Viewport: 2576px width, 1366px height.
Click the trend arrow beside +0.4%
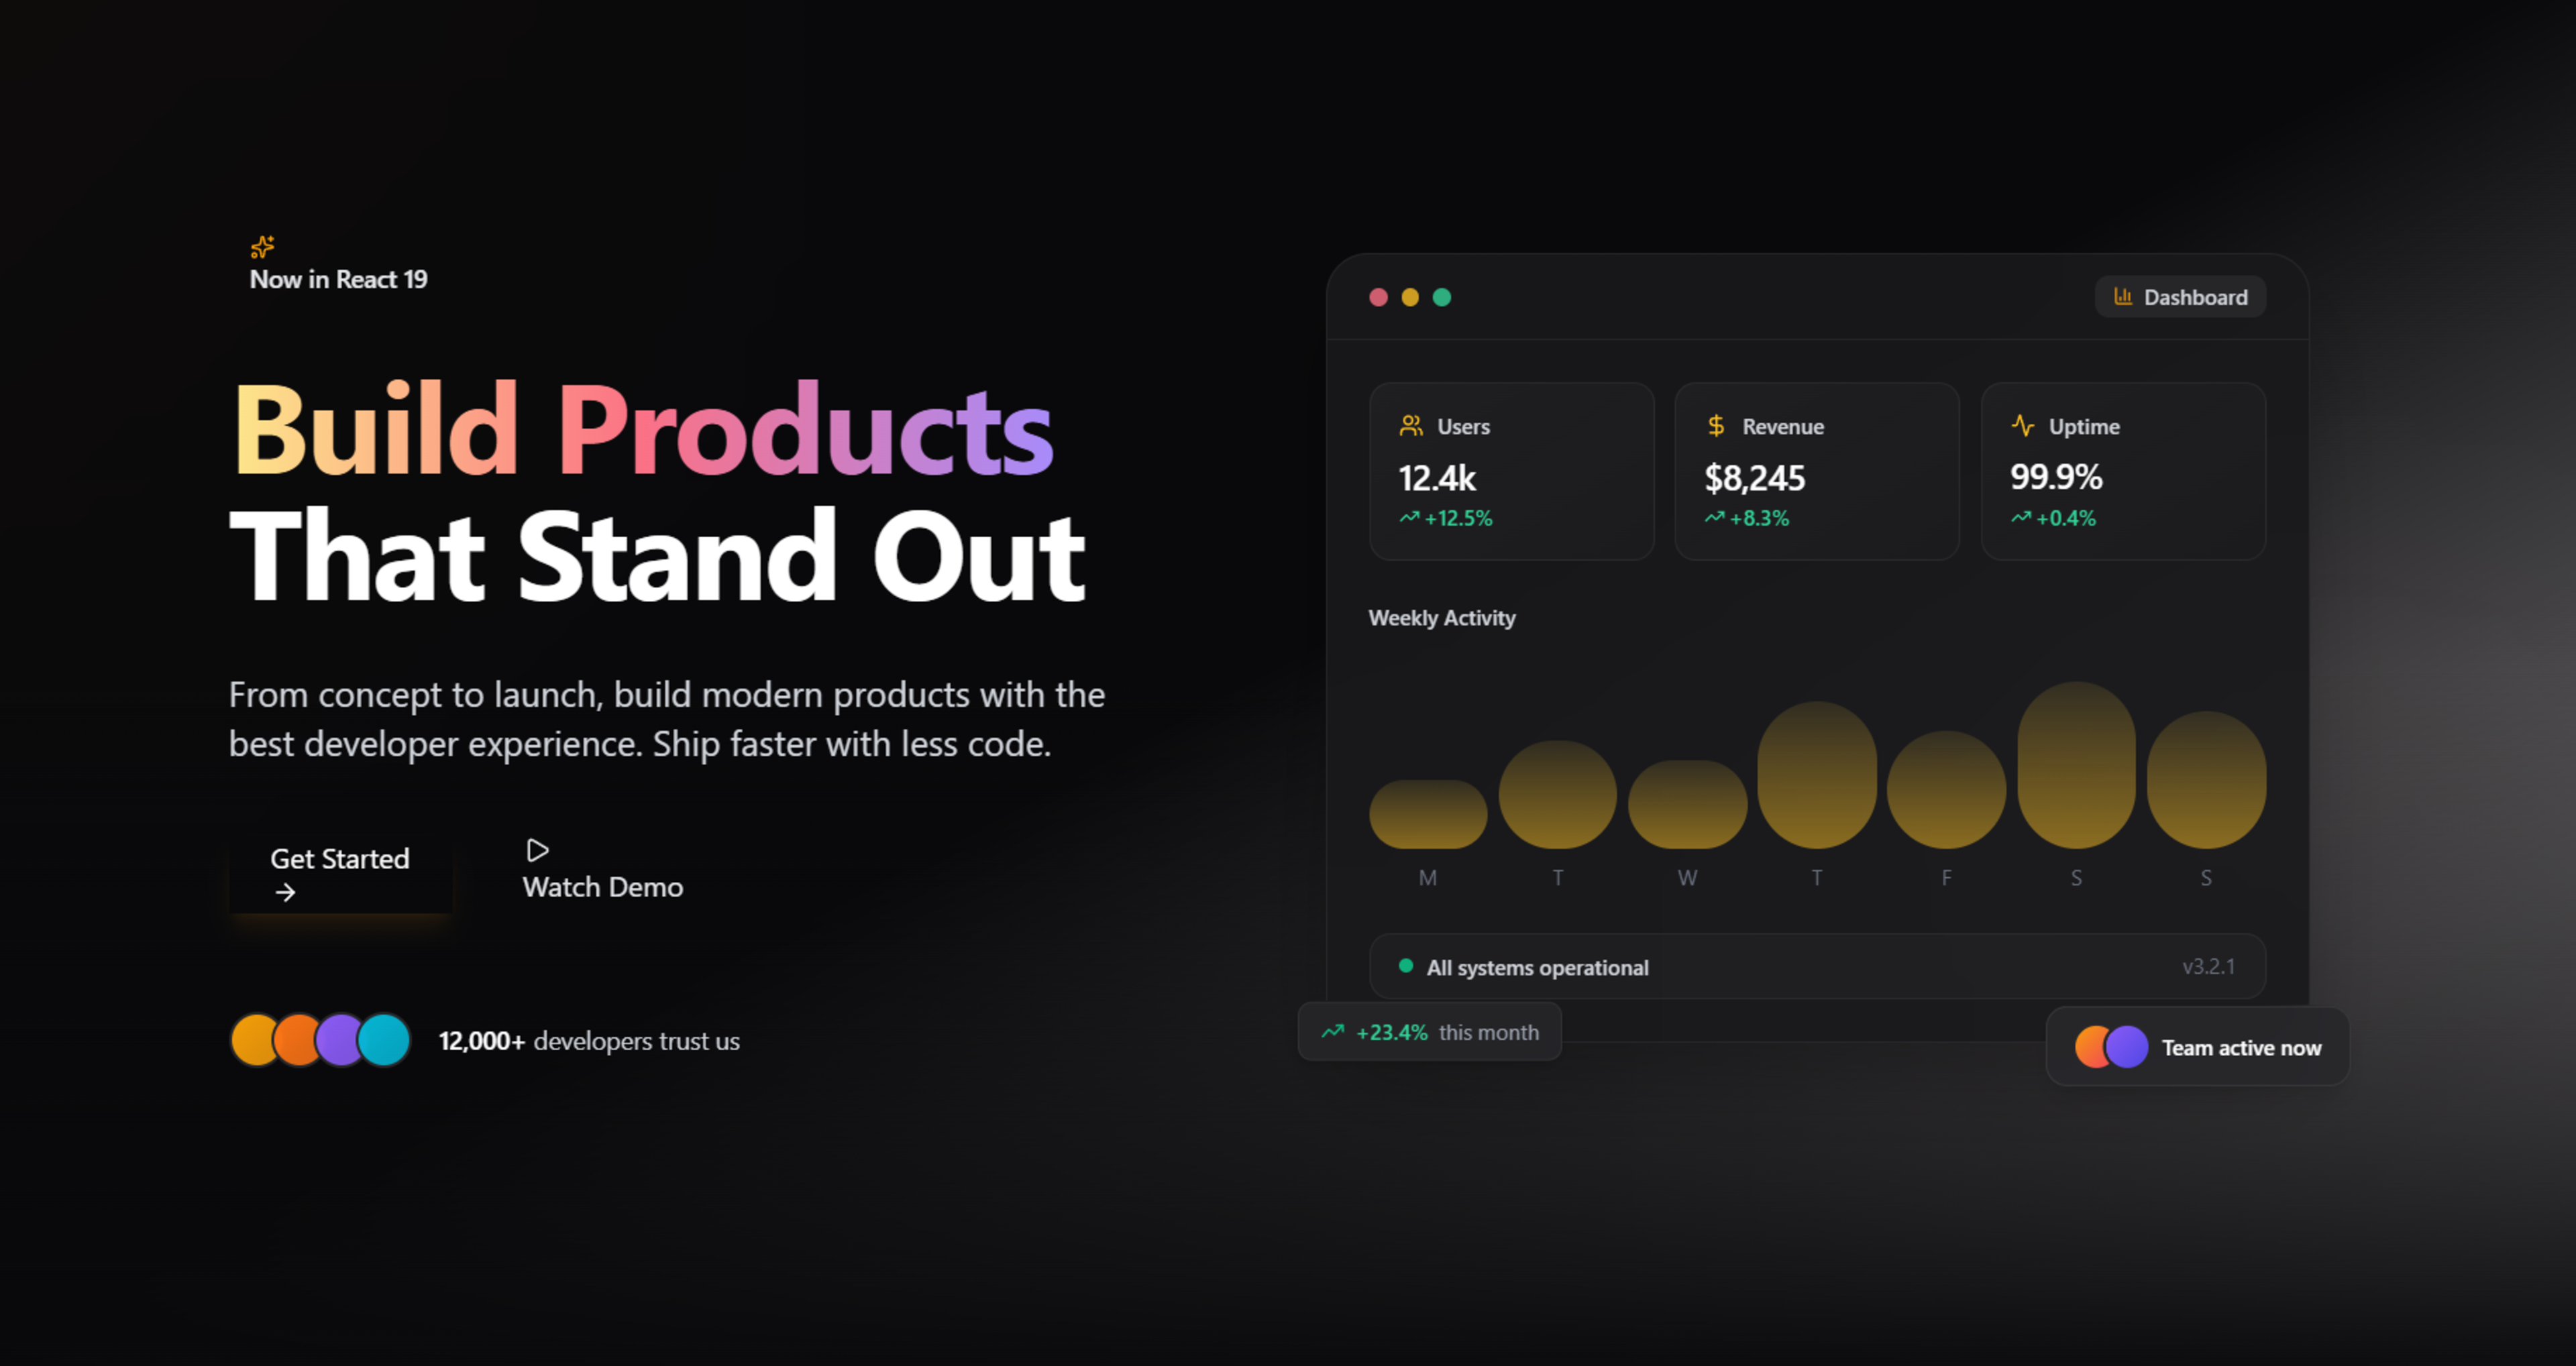click(2021, 517)
